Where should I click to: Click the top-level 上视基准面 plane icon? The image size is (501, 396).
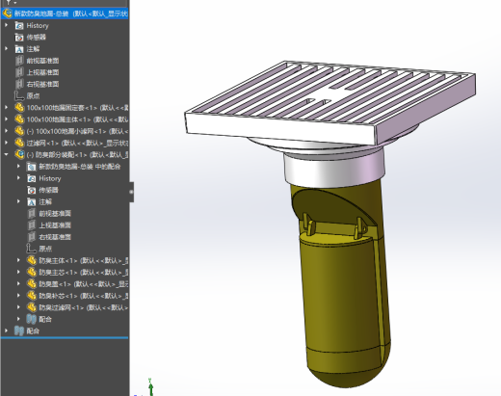[19, 72]
